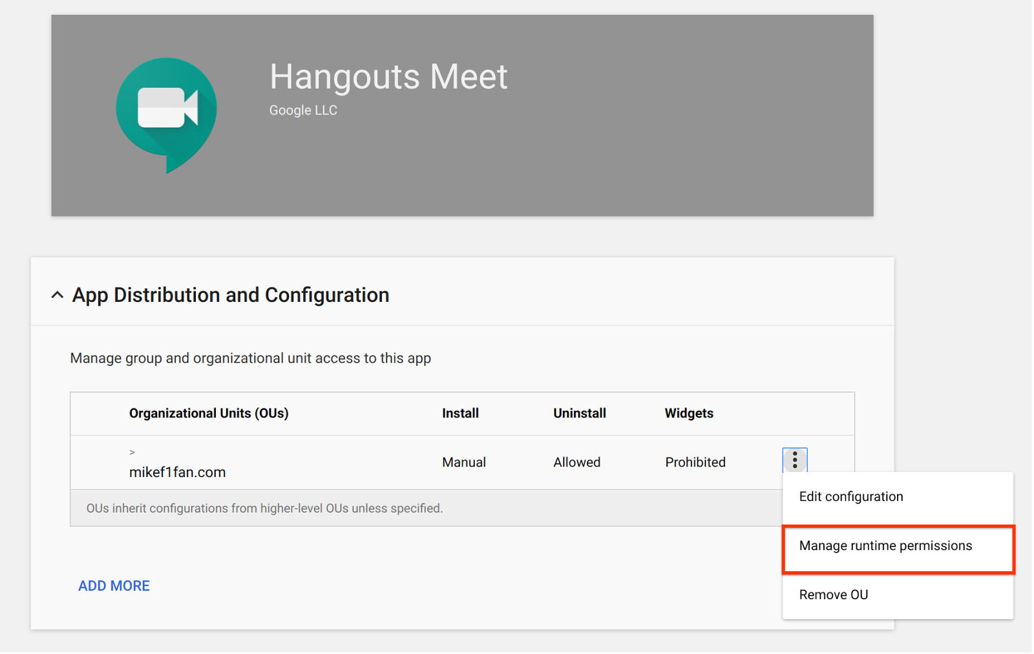The image size is (1034, 654).
Task: Click the Manual install value
Action: click(x=464, y=463)
